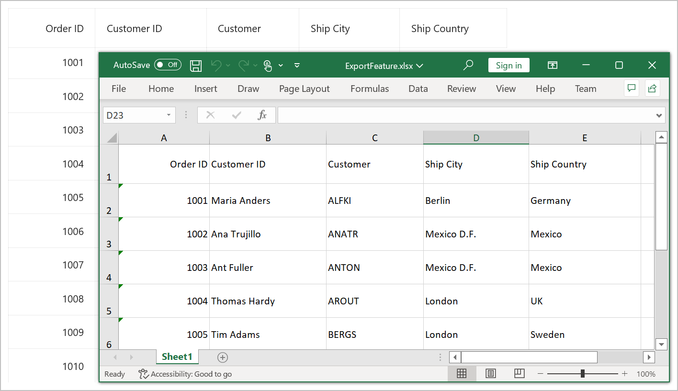Viewport: 678px width, 391px height.
Task: Select column D header
Action: click(476, 138)
